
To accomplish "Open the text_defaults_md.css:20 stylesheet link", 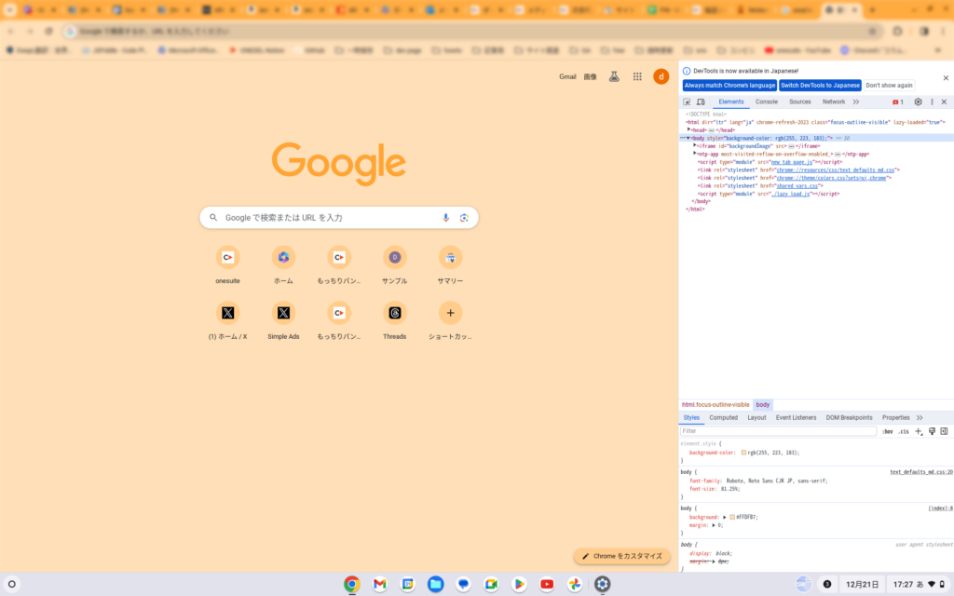I will pos(921,472).
